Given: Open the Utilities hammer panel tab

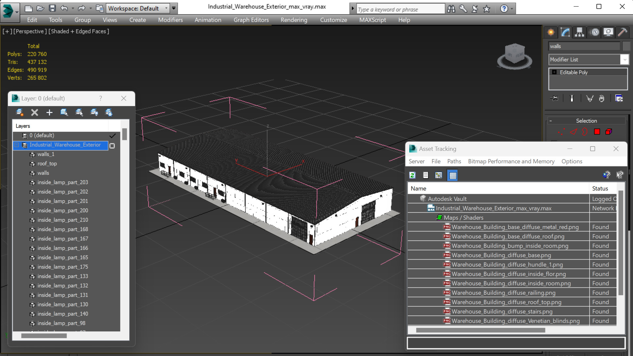Looking at the screenshot, I should click(622, 32).
